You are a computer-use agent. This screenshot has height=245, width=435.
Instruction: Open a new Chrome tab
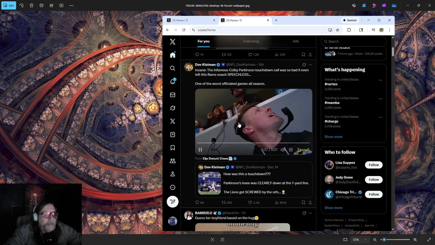click(x=276, y=20)
